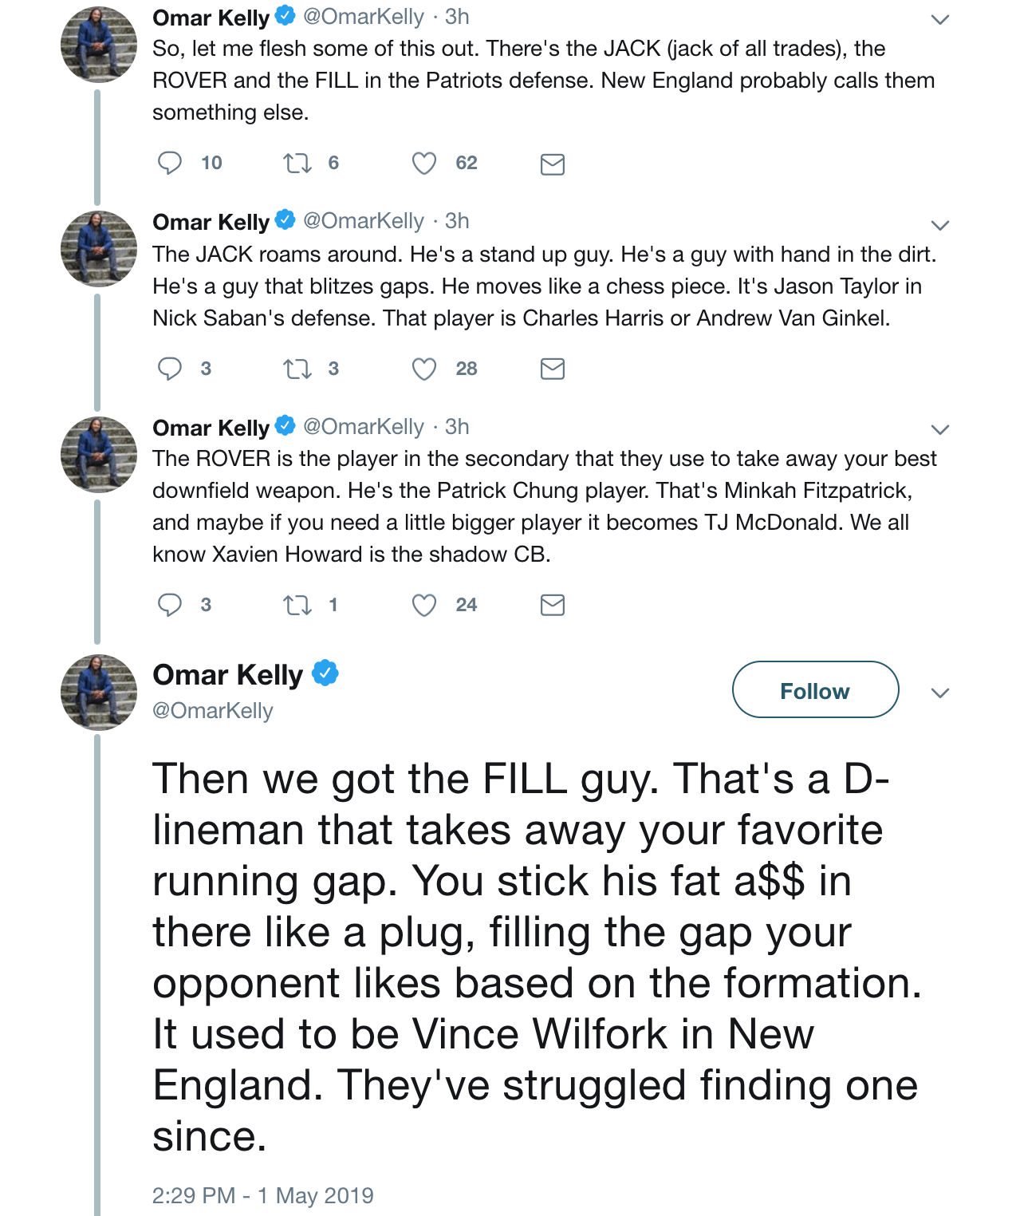Retweet the Minkah Fitzpatrick ROVER tweet
1016x1216 pixels.
tap(297, 606)
